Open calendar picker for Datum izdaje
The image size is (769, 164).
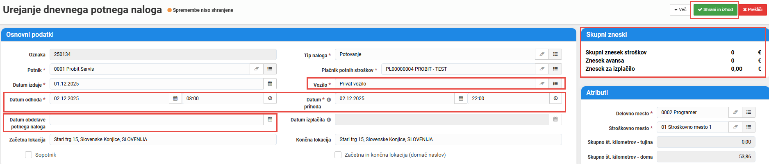pos(270,84)
